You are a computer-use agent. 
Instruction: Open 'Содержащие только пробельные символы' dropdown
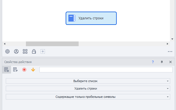[x=88, y=97]
